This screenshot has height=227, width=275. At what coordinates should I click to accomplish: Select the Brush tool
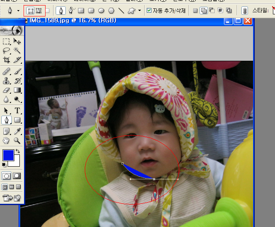pos(17,72)
